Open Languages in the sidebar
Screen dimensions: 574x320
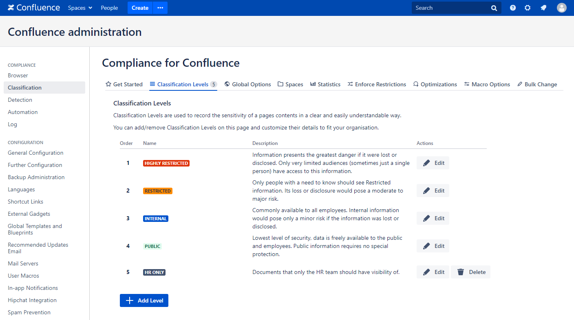21,189
